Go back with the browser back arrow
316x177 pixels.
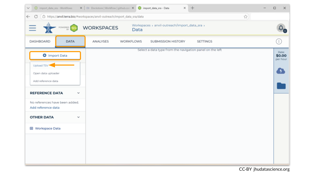(28, 17)
